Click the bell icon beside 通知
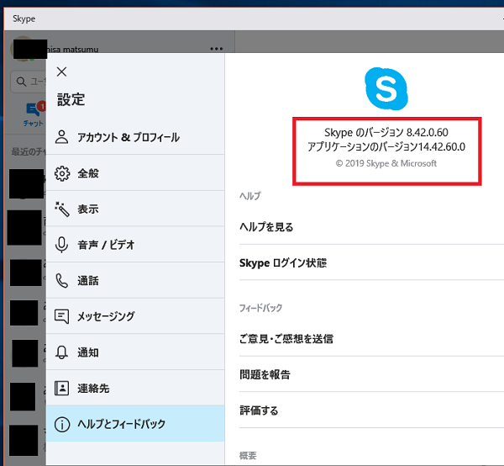The width and height of the screenshot is (504, 466). pos(61,352)
